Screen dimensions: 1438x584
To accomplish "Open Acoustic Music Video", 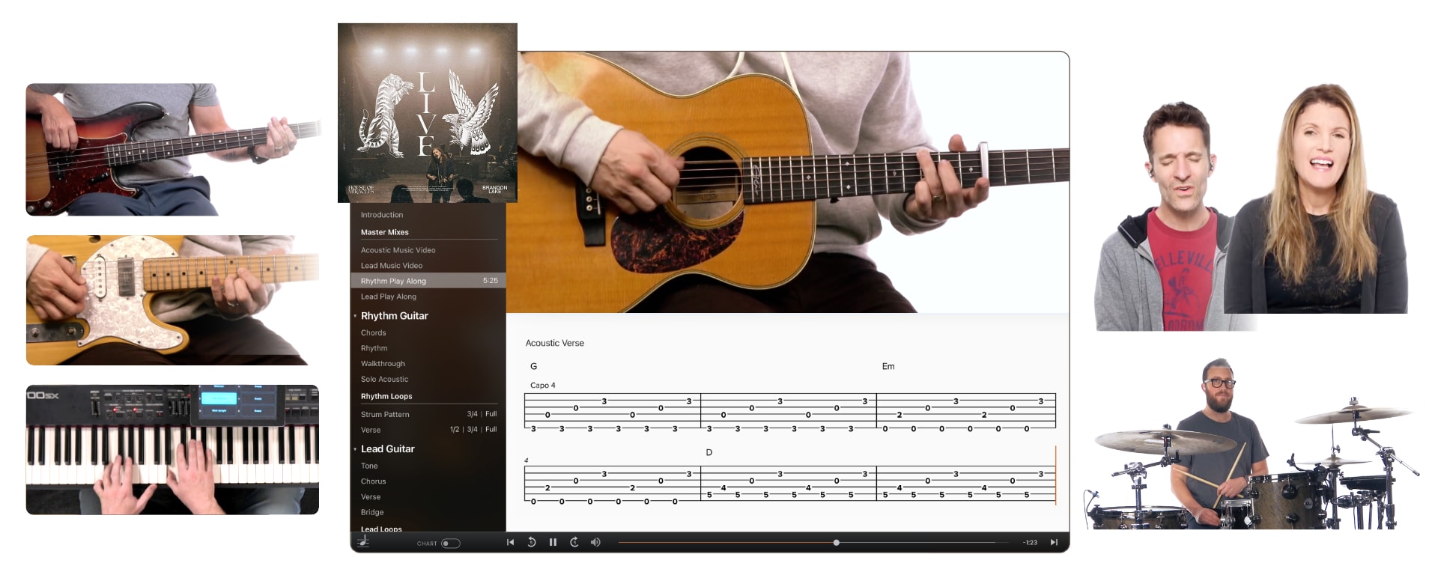I will [x=398, y=250].
